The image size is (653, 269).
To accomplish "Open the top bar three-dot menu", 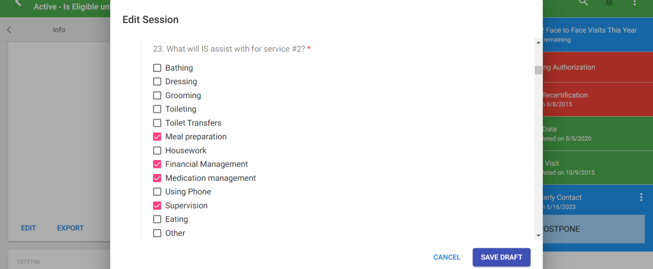I will click(635, 3).
